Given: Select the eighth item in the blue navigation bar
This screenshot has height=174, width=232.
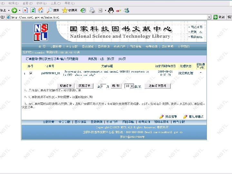Looking at the screenshot, I should [x=151, y=46].
